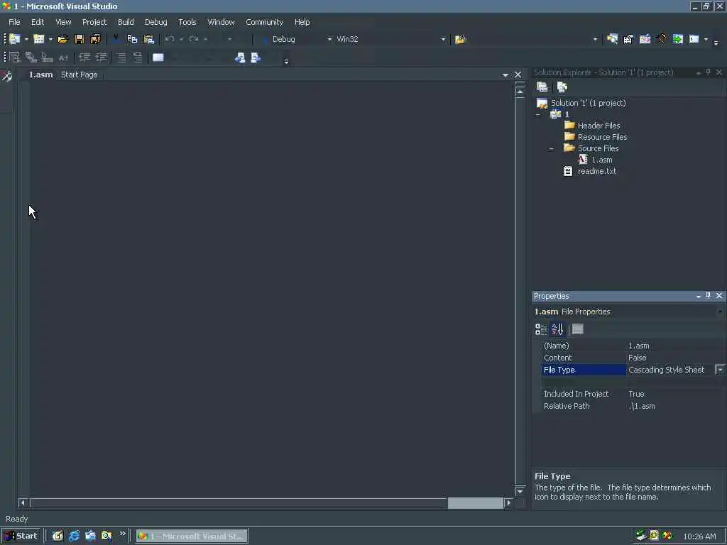Open the active files list dropdown arrow
The width and height of the screenshot is (727, 545).
(505, 75)
